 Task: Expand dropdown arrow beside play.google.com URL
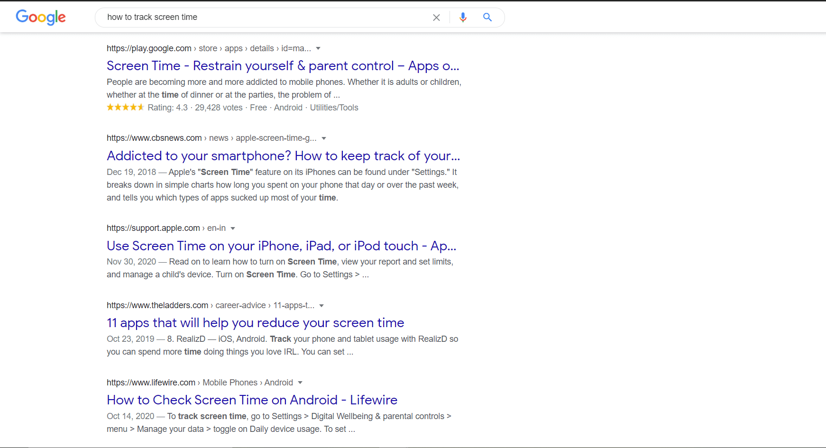[x=318, y=48]
